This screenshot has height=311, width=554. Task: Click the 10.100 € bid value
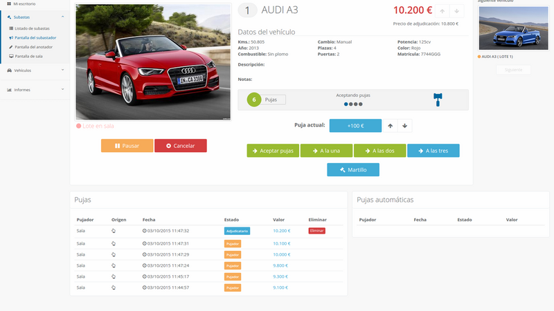tap(282, 243)
